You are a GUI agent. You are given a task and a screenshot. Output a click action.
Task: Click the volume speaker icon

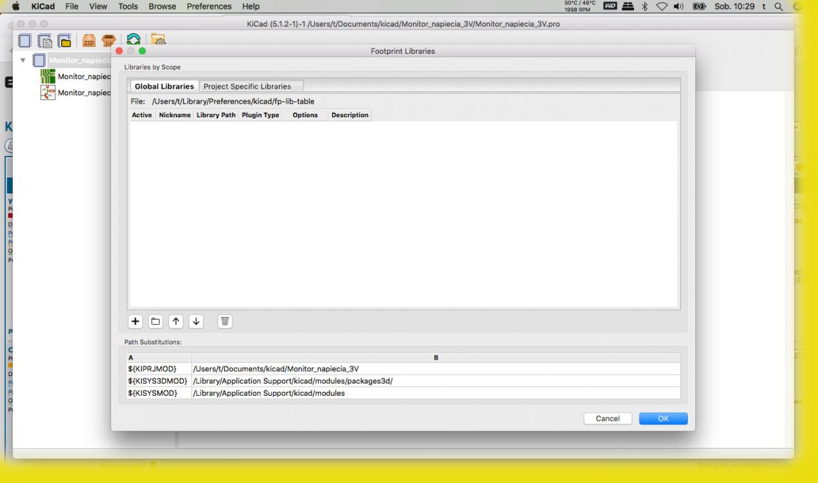coord(679,6)
